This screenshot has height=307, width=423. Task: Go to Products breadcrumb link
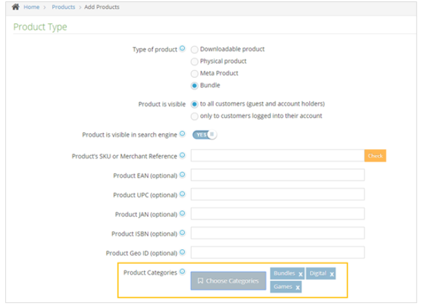[x=63, y=7]
